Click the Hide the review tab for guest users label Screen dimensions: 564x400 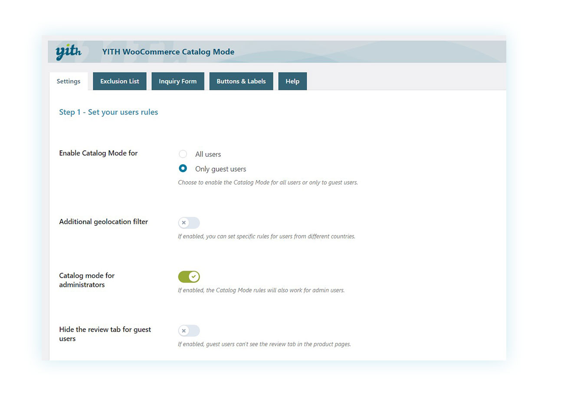click(x=105, y=334)
